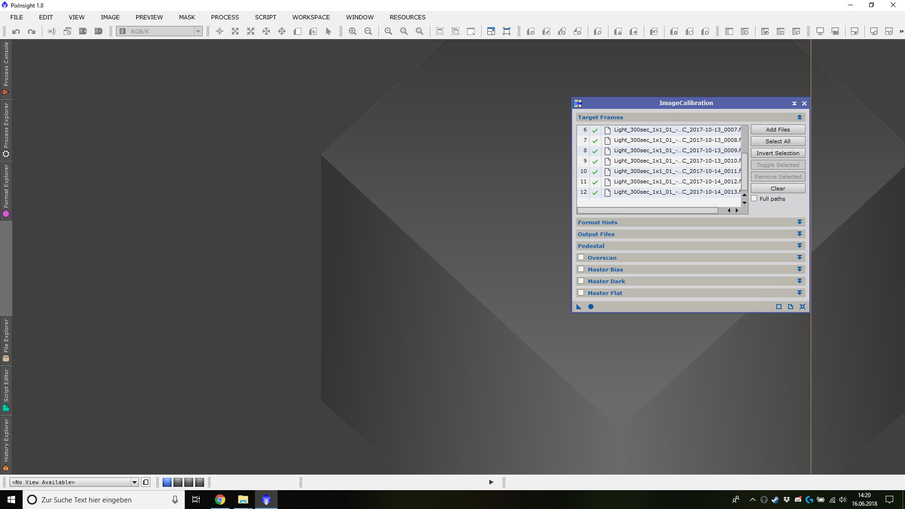
Task: Open the No View Available dropdown
Action: [x=74, y=482]
